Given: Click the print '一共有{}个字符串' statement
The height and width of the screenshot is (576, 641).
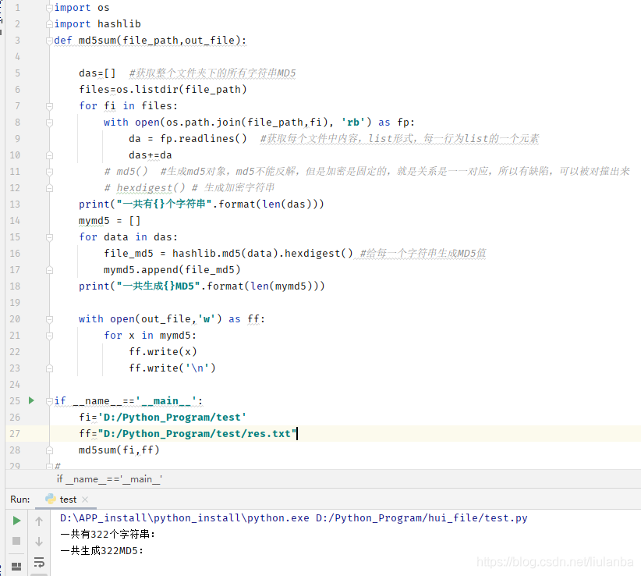Looking at the screenshot, I should tap(201, 204).
